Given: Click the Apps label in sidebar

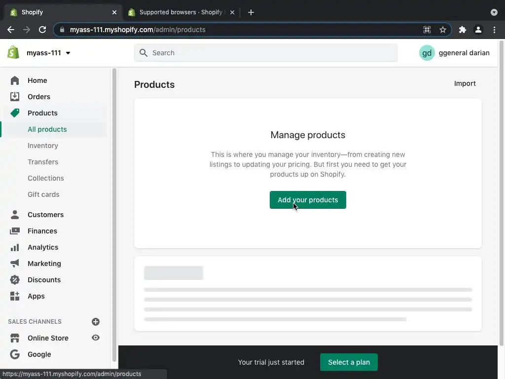Looking at the screenshot, I should [x=36, y=296].
